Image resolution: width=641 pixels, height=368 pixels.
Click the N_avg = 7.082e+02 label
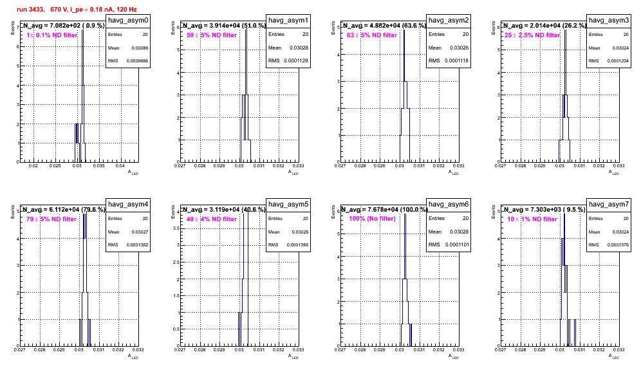tap(63, 25)
